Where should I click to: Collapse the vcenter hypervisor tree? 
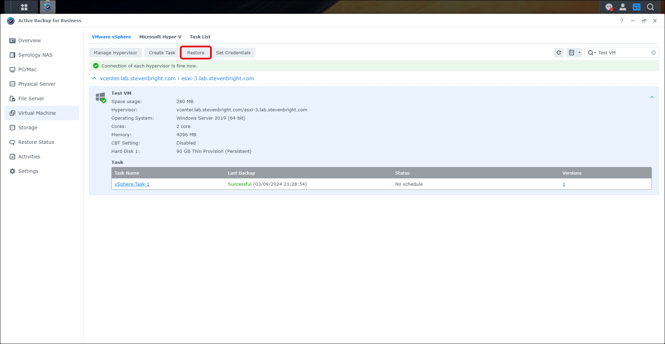[x=94, y=78]
